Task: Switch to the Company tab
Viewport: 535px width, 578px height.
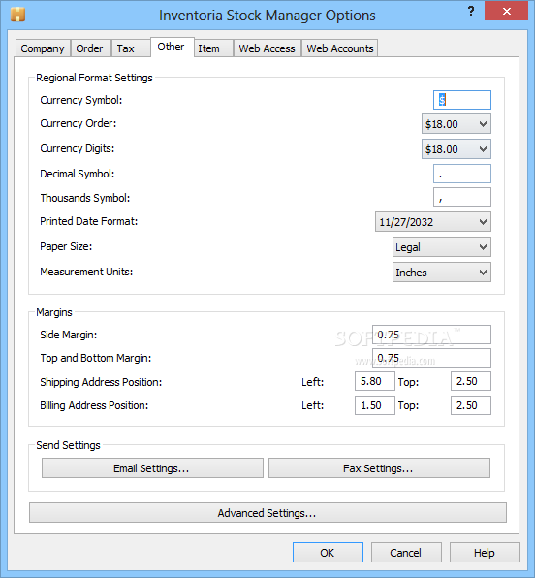Action: (x=43, y=48)
